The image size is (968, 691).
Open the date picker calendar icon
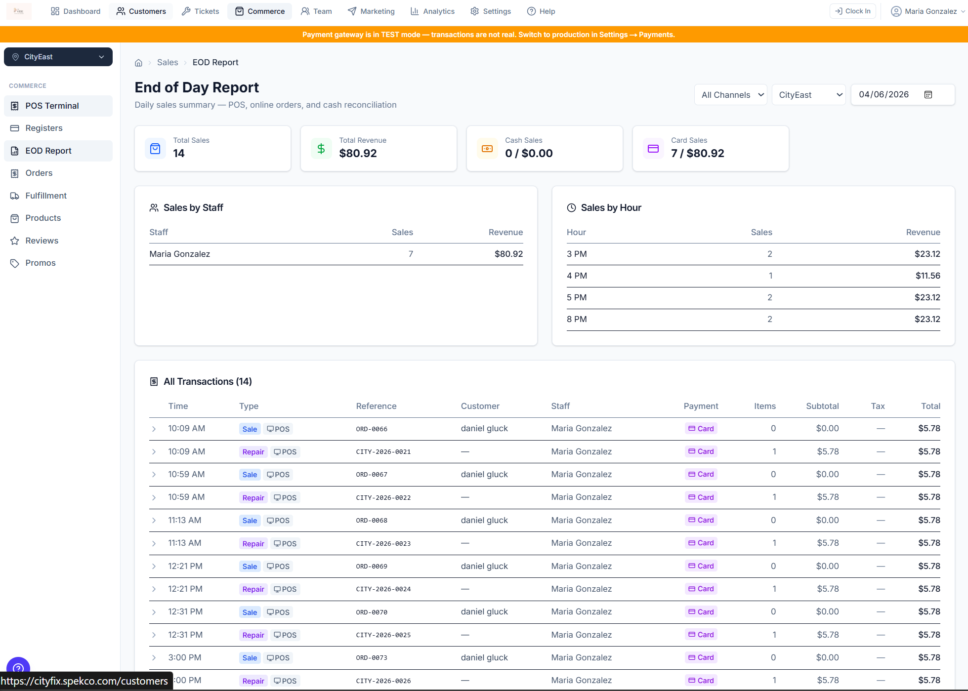click(928, 94)
